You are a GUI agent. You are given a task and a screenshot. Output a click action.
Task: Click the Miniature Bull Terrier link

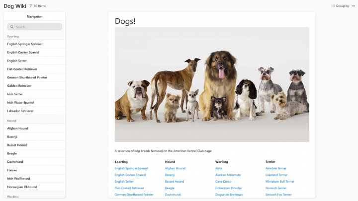280,182
